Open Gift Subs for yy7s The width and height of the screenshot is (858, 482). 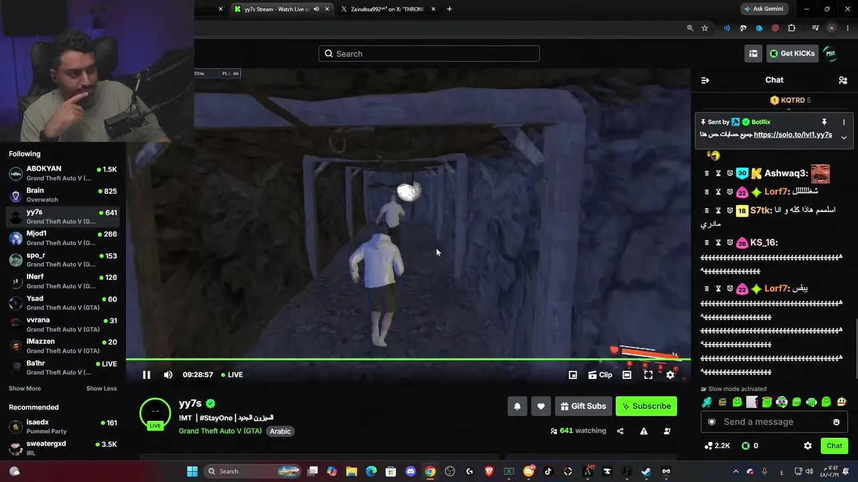tap(583, 406)
